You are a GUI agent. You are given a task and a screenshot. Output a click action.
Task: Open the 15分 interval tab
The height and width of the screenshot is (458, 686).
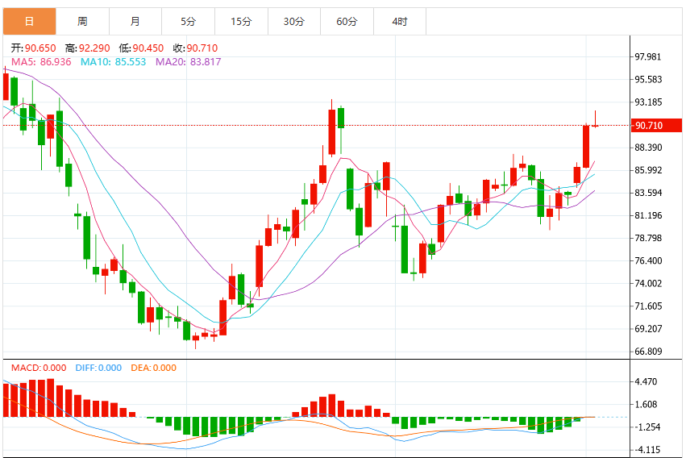[241, 22]
